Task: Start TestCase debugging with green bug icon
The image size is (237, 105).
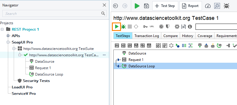Action: 123,27
